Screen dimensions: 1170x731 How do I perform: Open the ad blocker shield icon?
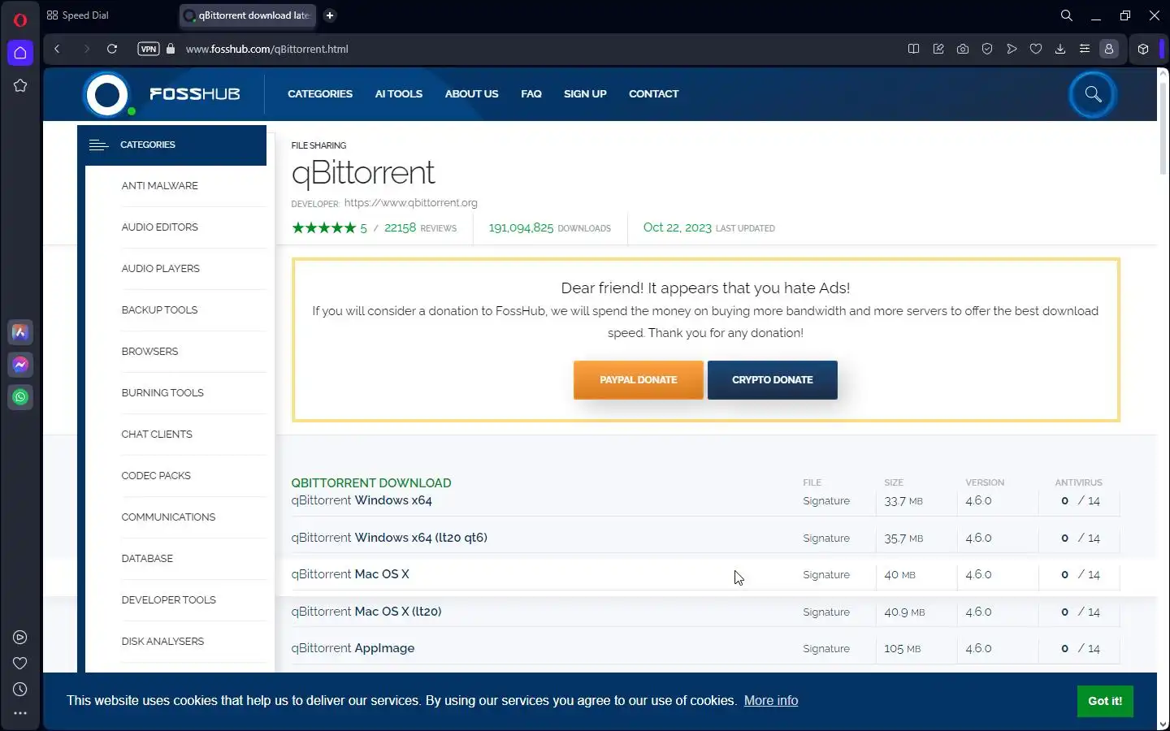987,49
